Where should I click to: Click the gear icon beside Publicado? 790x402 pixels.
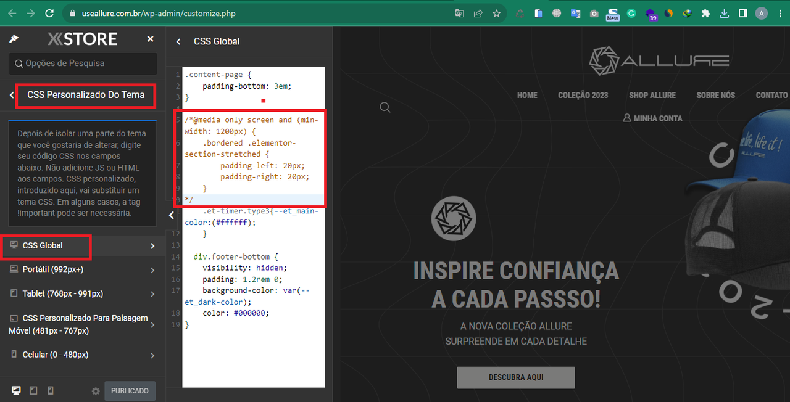pyautogui.click(x=96, y=392)
